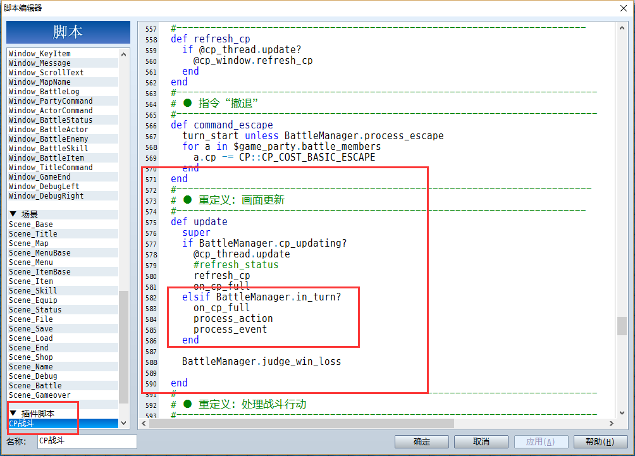Click the 名称 input field
Viewport: 635px width, 456px height.
[x=87, y=441]
